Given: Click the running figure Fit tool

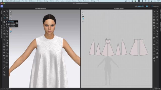Looking at the screenshot, I should tap(7, 11).
